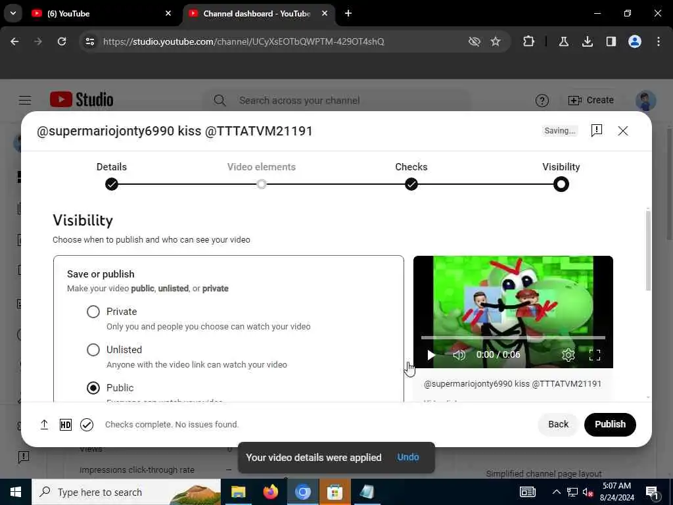Jump to the Video elements step
673x505 pixels.
point(262,184)
